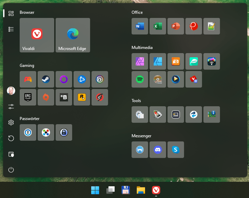The width and height of the screenshot is (249, 198).
Task: Open the teal speech bubble tile in Multimedia
Action: (194, 61)
